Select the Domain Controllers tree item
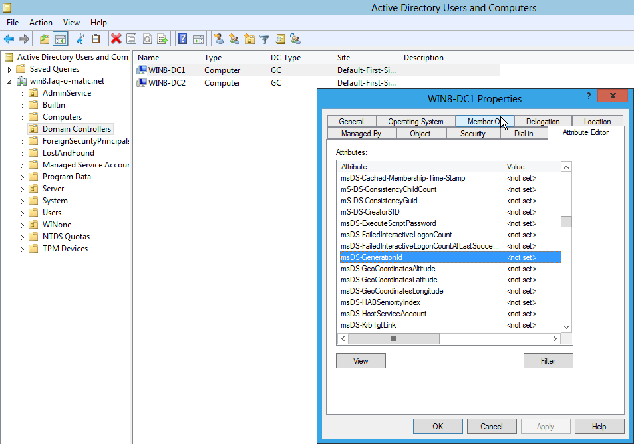 coord(71,129)
